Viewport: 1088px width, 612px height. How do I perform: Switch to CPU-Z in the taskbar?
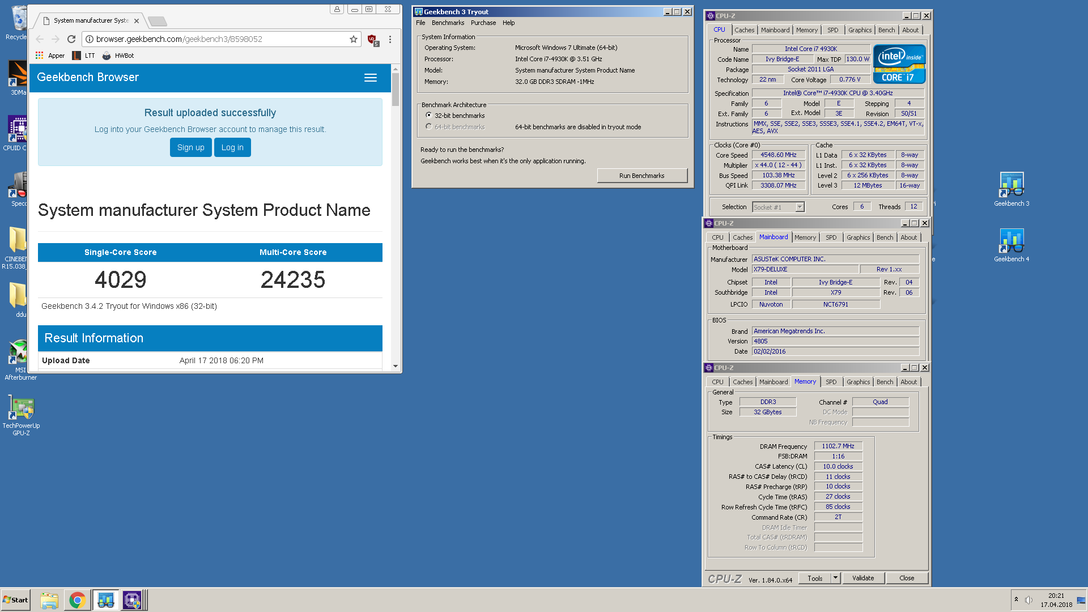click(133, 600)
